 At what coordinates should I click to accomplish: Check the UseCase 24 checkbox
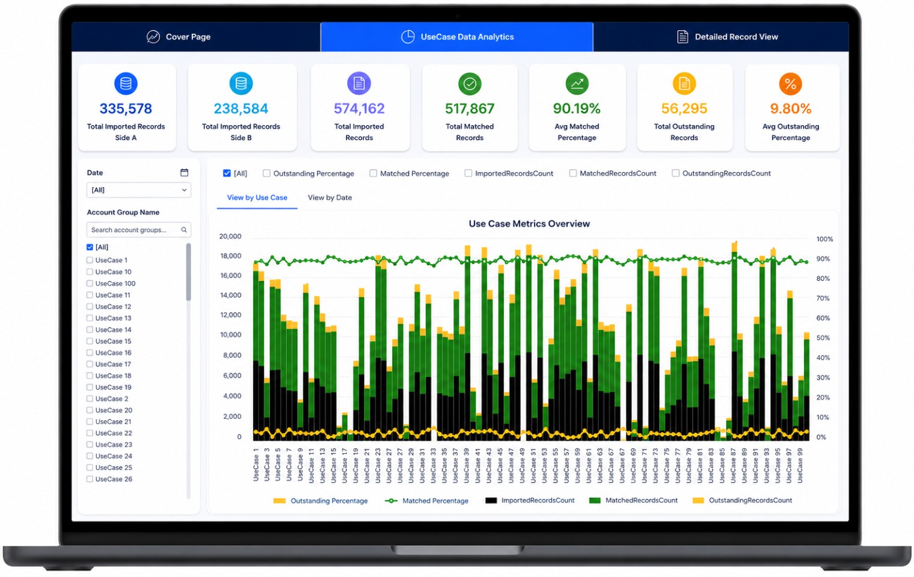click(x=90, y=456)
